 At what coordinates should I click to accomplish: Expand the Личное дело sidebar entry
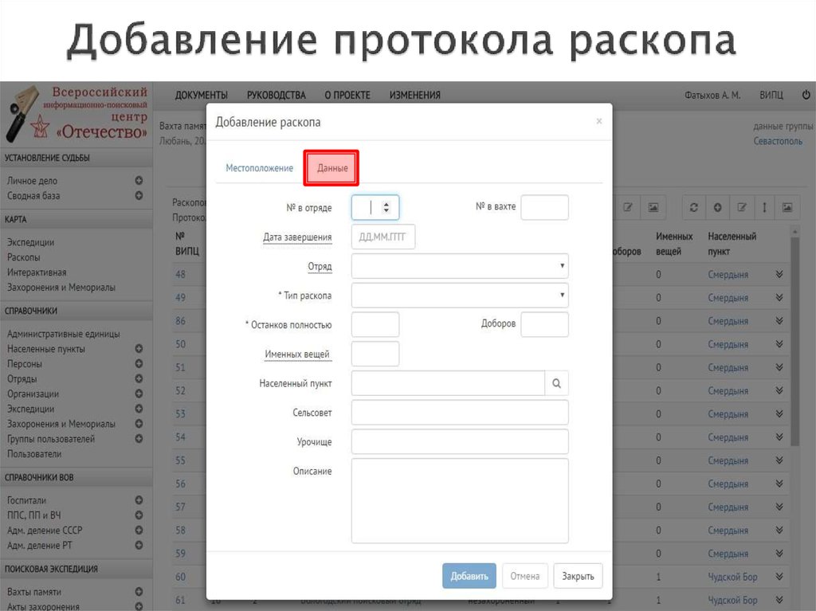(x=140, y=181)
